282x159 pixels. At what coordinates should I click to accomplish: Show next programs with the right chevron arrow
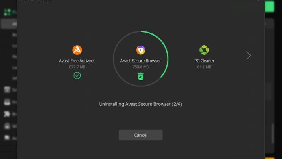249,55
